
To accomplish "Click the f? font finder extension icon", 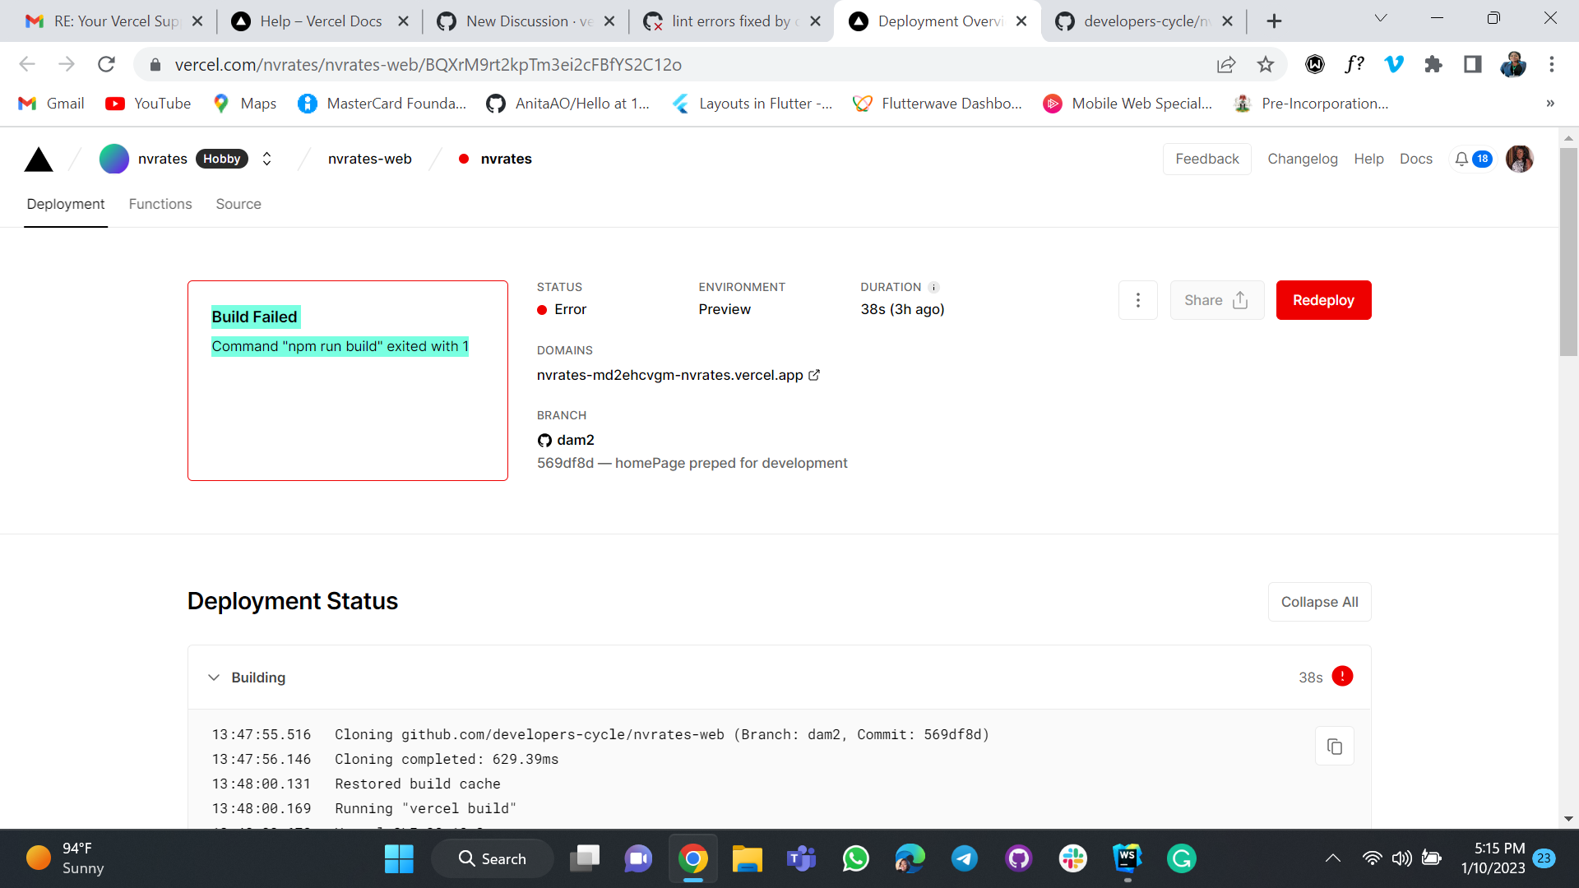I will tap(1354, 64).
